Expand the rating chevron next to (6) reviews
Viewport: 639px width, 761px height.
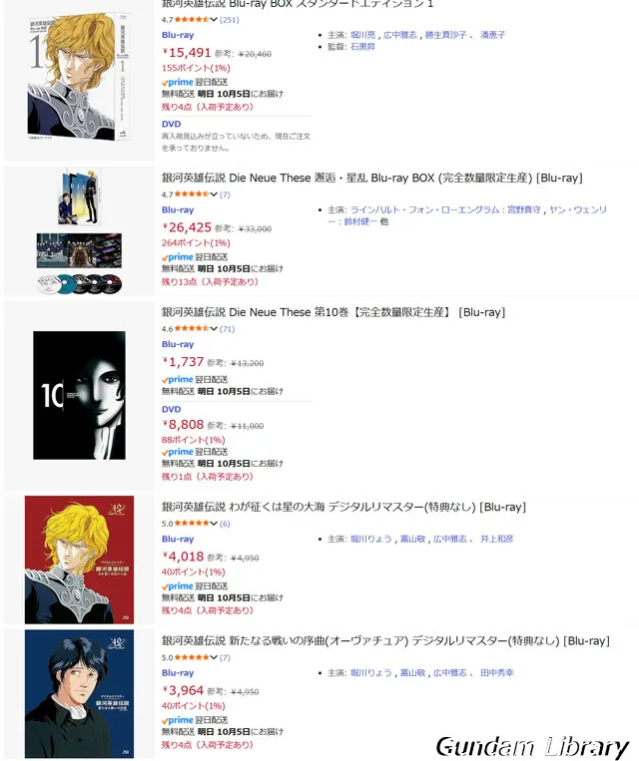tap(214, 524)
